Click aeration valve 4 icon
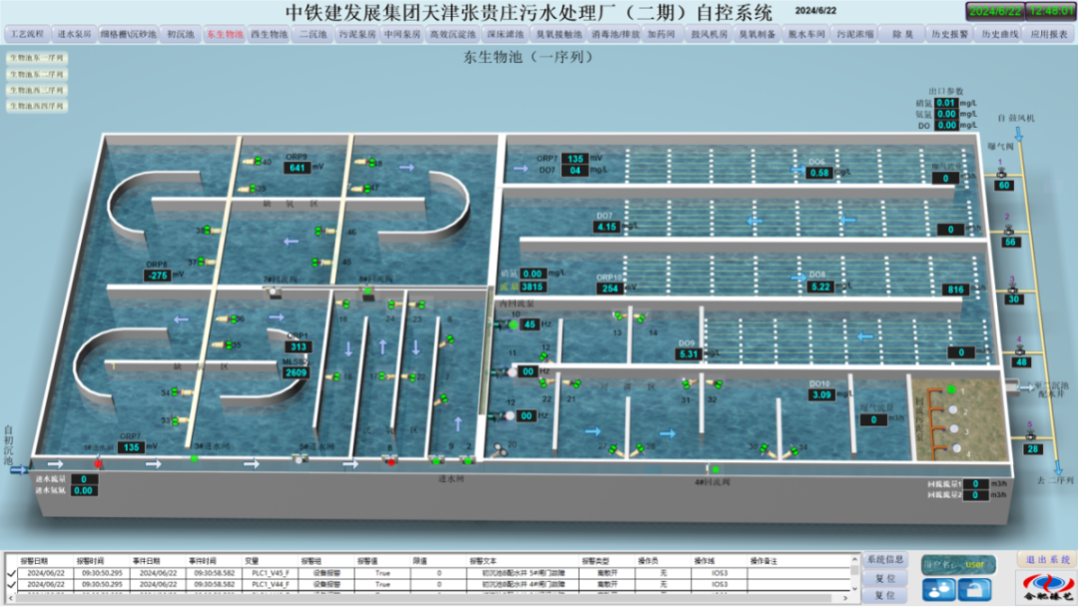The height and width of the screenshot is (607, 1078). point(1020,350)
